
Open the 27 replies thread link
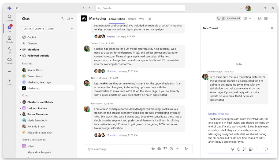pyautogui.click(x=111, y=135)
